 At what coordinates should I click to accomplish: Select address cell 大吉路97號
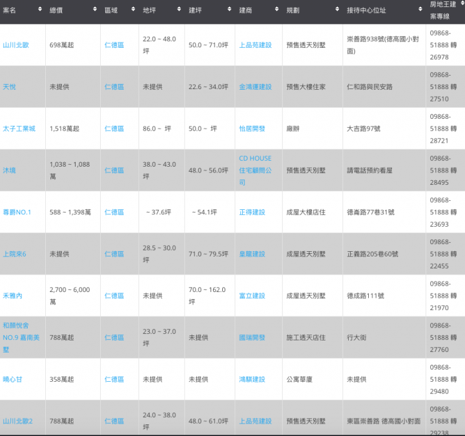click(364, 129)
